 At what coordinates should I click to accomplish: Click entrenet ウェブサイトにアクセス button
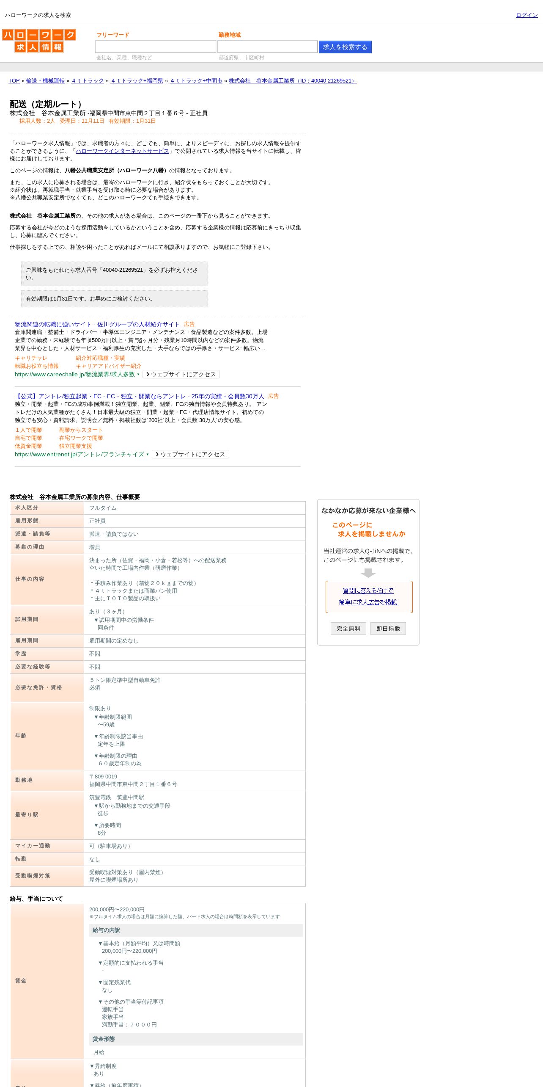point(190,455)
